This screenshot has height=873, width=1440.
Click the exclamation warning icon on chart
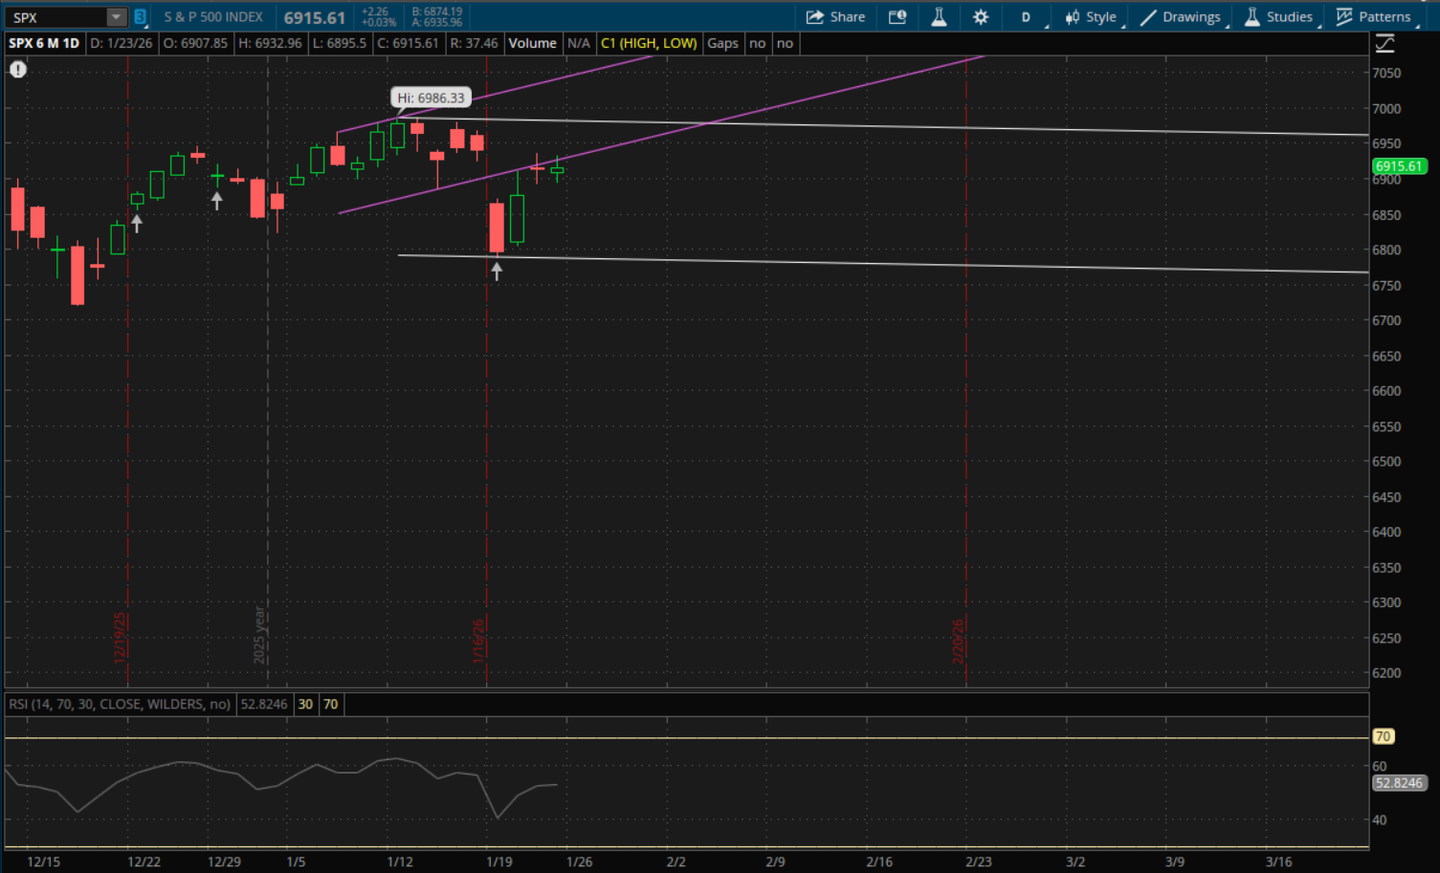click(18, 70)
